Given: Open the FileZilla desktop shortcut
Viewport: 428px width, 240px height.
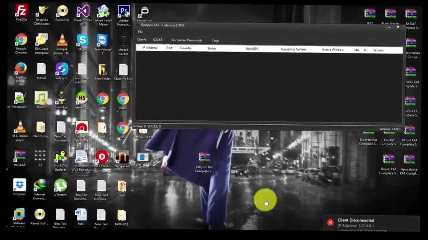Looking at the screenshot, I should pyautogui.click(x=21, y=12).
